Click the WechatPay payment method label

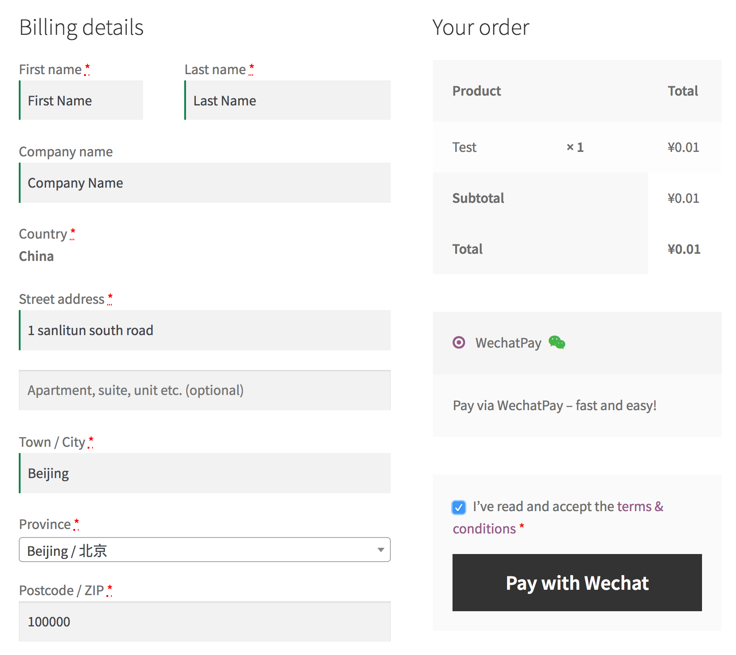point(508,343)
